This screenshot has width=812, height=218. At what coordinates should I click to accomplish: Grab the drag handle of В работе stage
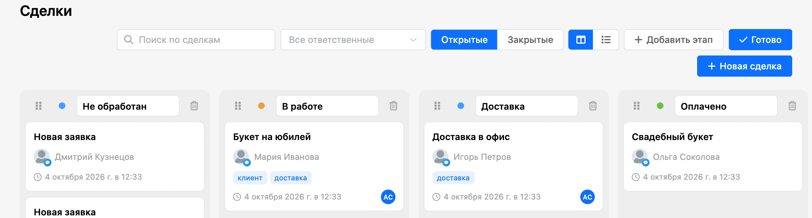[x=238, y=106]
